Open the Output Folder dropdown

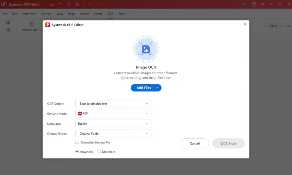point(113,133)
